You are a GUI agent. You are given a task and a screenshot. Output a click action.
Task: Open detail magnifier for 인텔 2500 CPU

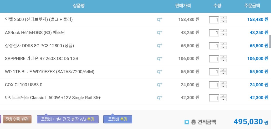[159, 19]
